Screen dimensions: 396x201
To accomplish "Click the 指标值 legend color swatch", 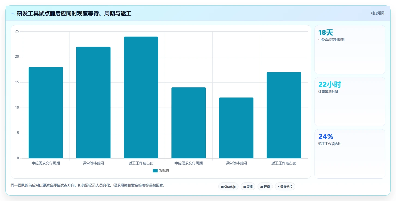I will coord(155,171).
